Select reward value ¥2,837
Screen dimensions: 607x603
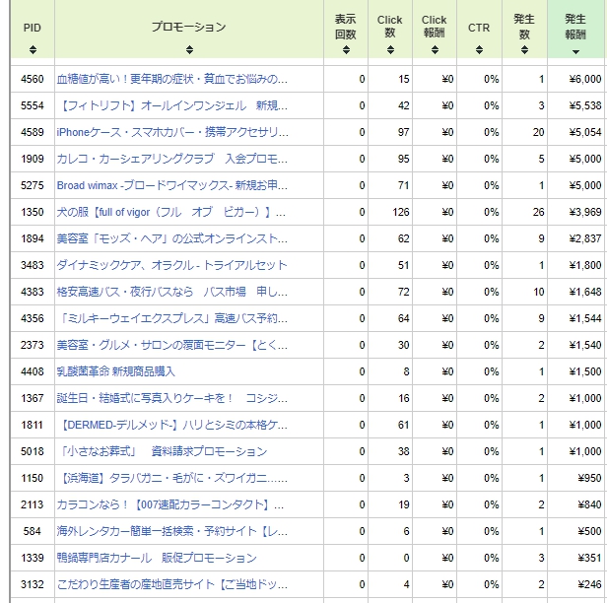click(x=585, y=238)
